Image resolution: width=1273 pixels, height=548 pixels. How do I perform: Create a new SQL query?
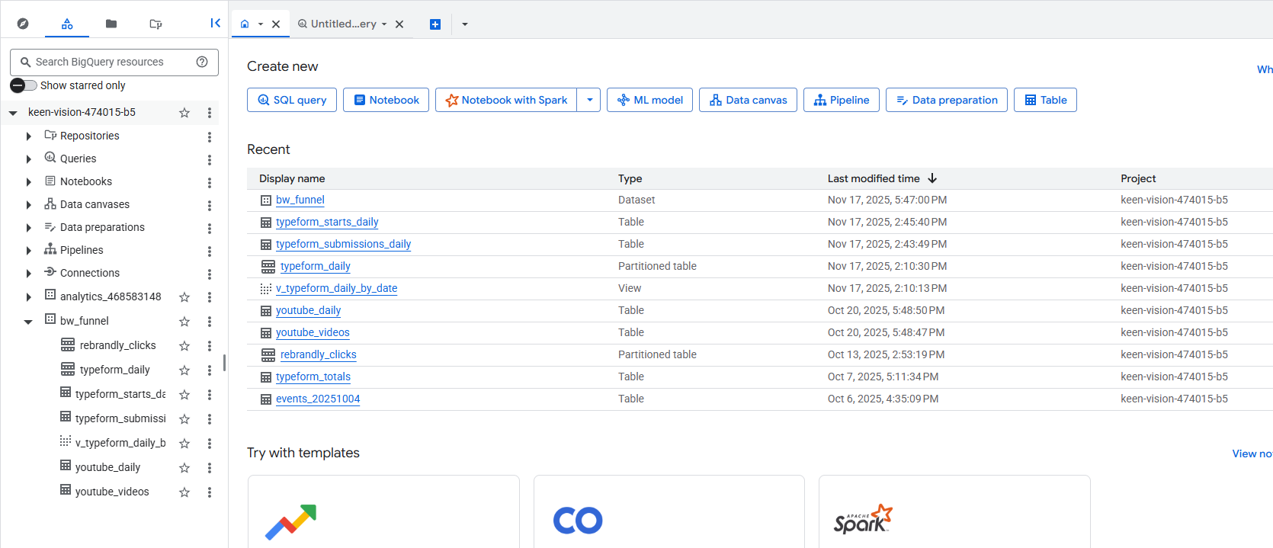click(x=292, y=100)
